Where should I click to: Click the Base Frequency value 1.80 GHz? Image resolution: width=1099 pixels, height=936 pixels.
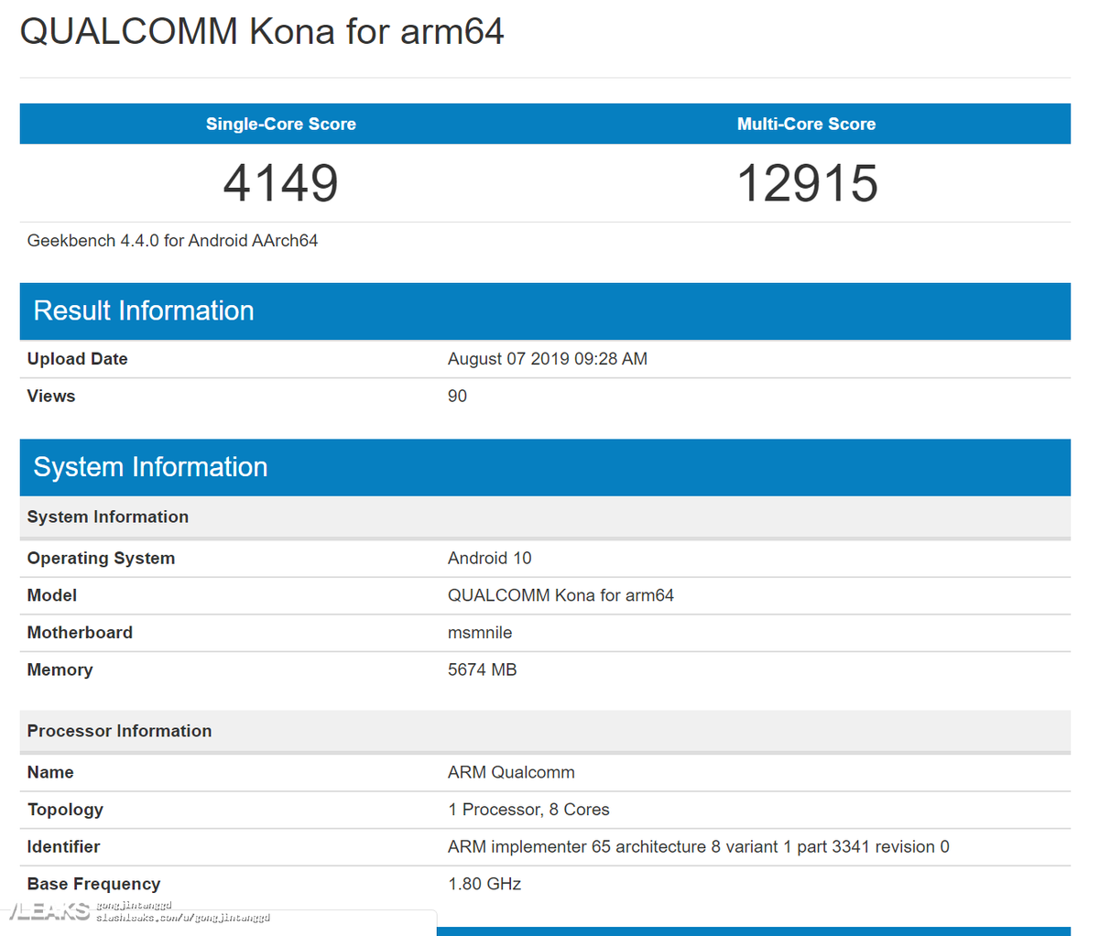[x=484, y=884]
